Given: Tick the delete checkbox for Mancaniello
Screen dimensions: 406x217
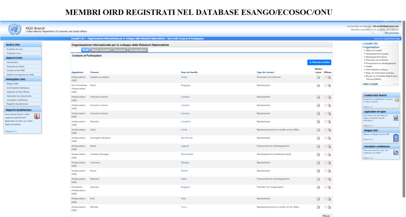Looking at the screenshot, I should [x=326, y=155].
